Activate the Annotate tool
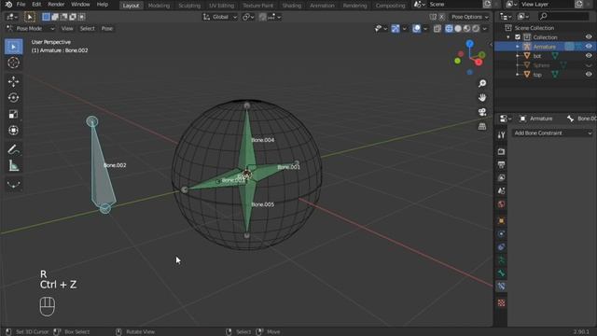597x336 pixels. pyautogui.click(x=14, y=149)
